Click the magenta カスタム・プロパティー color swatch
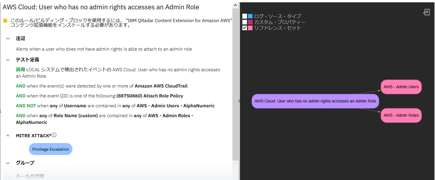This screenshot has height=180, width=435. (250, 22)
